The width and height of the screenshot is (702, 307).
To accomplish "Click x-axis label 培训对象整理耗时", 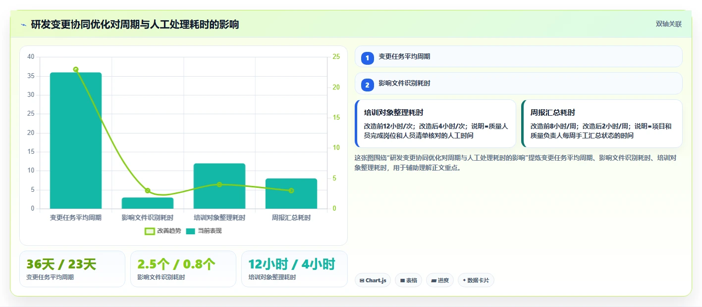I will pyautogui.click(x=219, y=218).
